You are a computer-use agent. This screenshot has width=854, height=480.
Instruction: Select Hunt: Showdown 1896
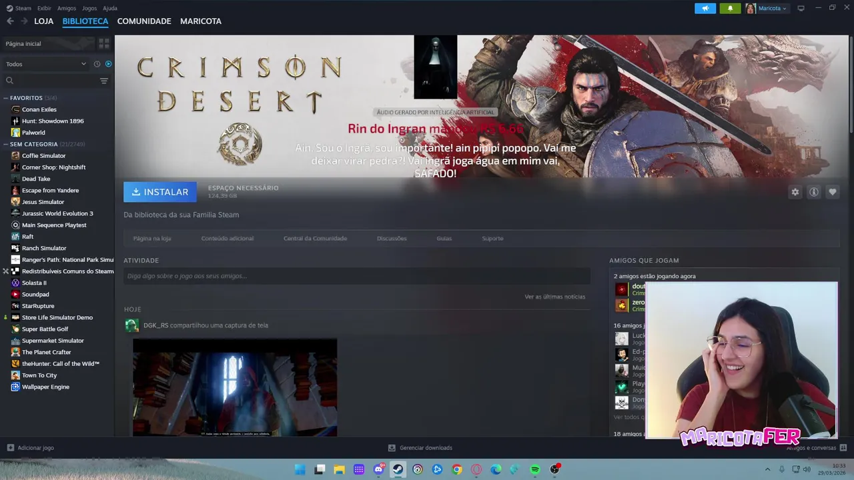(53, 121)
